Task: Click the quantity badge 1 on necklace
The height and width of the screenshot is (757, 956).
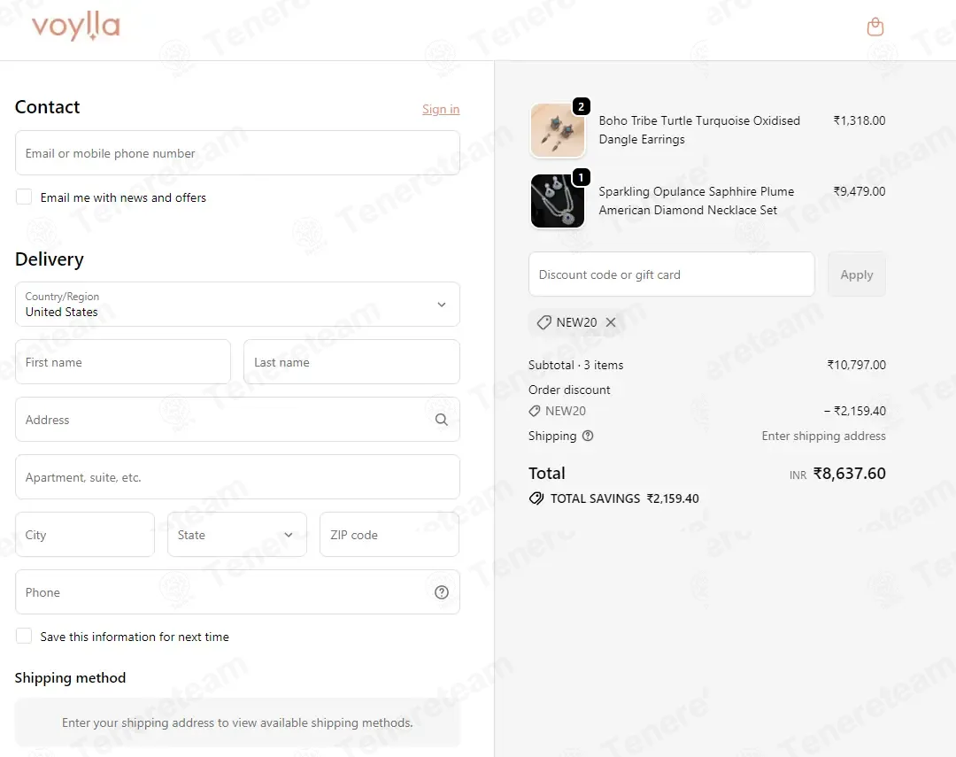Action: pyautogui.click(x=581, y=177)
